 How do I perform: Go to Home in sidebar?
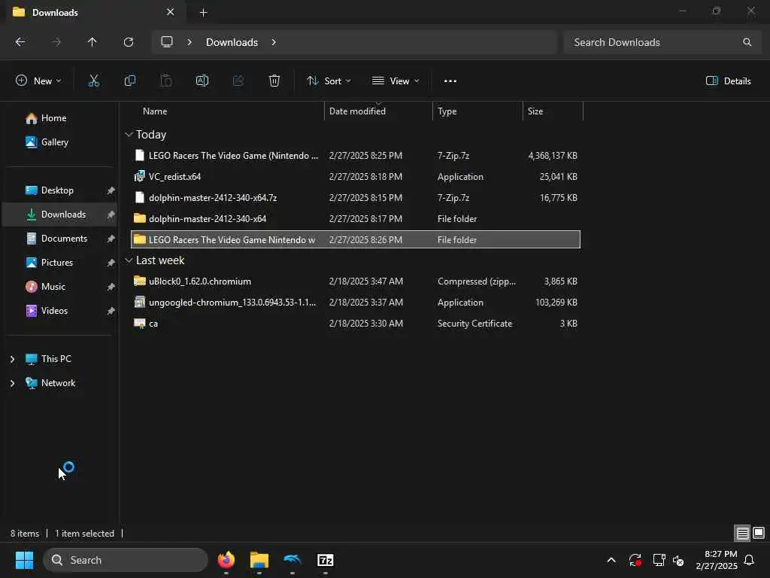pyautogui.click(x=47, y=118)
